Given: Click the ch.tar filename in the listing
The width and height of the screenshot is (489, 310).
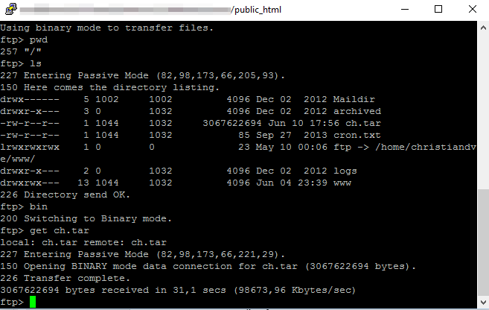Looking at the screenshot, I should click(363, 123).
